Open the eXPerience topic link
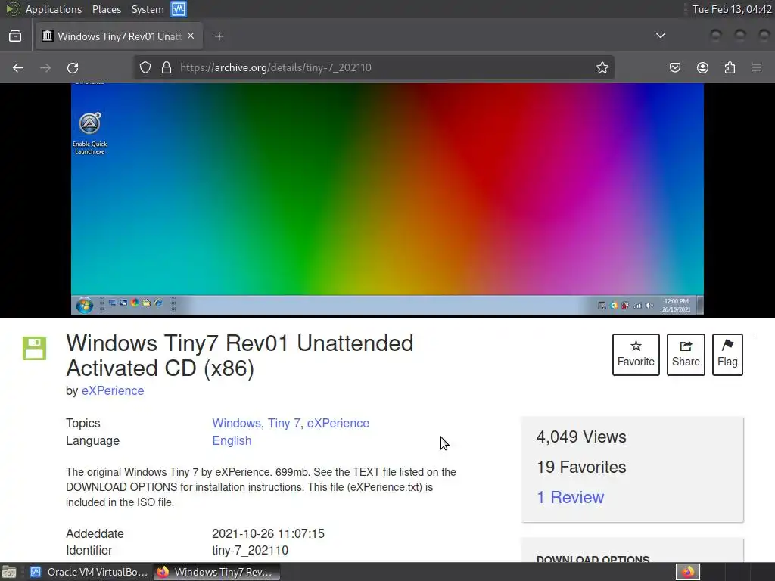Screen dimensions: 775x581 coord(338,424)
